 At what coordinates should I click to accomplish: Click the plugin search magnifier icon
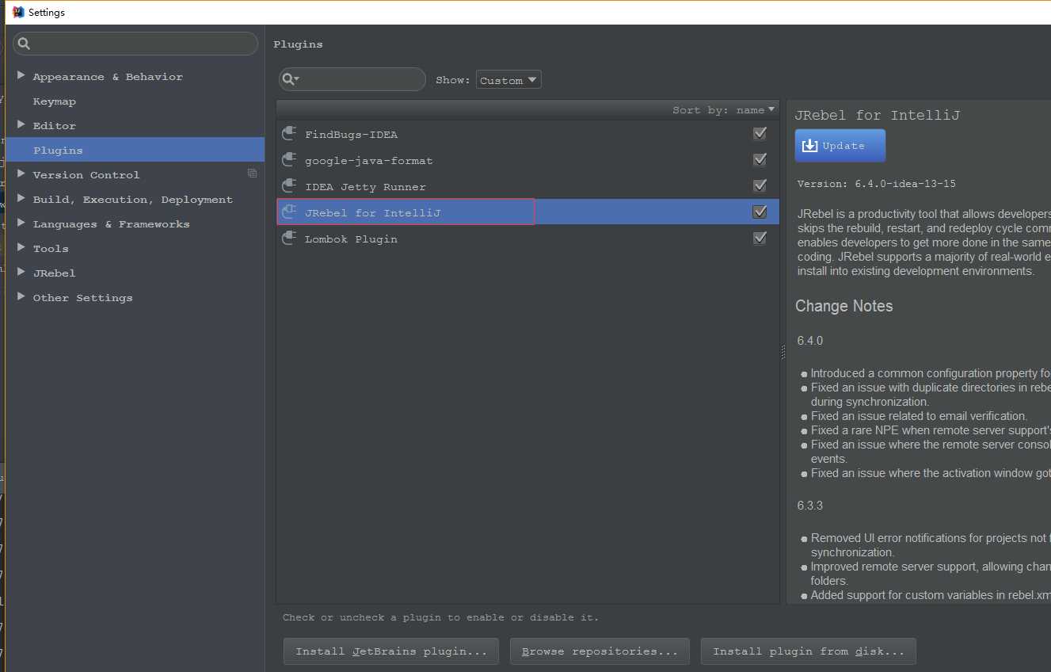click(290, 79)
